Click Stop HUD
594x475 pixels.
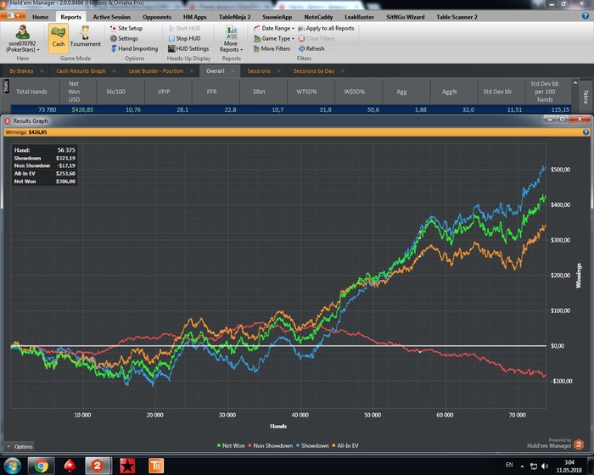[x=184, y=39]
